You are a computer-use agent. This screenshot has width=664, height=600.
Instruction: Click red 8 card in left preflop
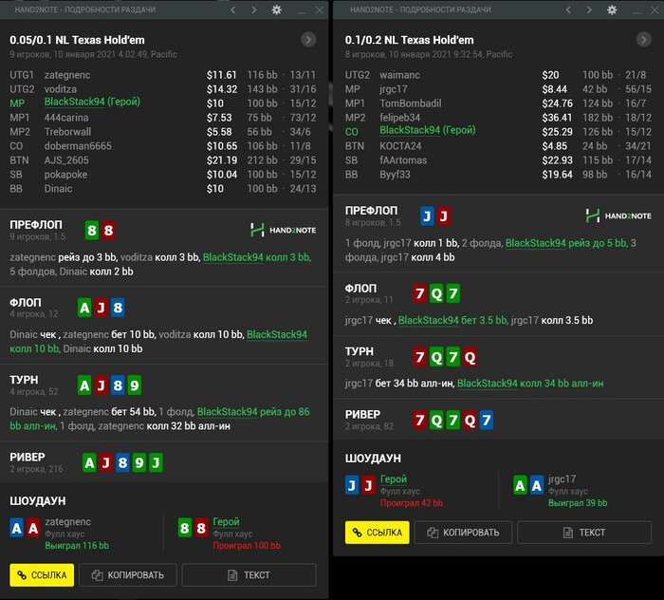coord(108,231)
